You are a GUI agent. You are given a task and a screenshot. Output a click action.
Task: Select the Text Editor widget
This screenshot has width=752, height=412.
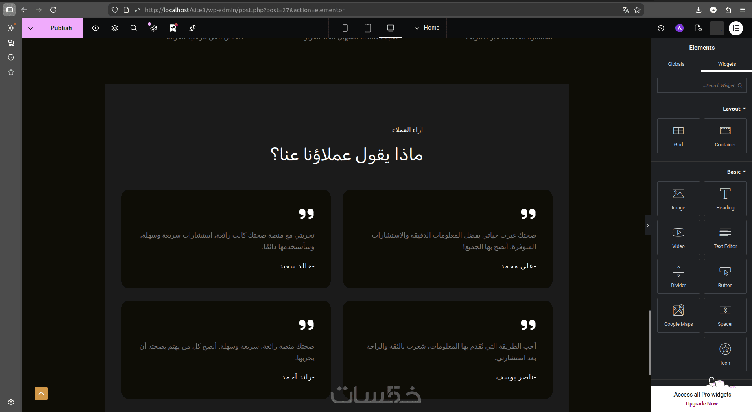[x=725, y=238]
